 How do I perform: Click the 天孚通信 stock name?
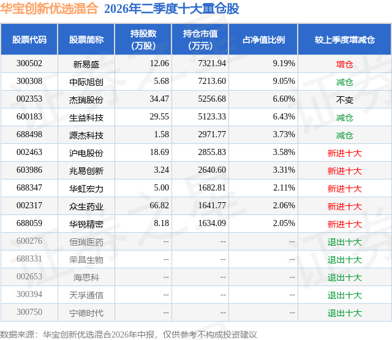[86, 295]
